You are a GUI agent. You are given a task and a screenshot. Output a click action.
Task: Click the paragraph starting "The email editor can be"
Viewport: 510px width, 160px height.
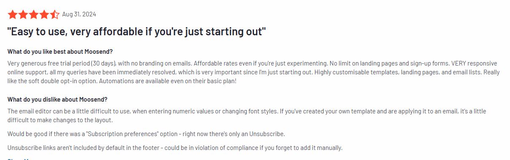pos(247,115)
